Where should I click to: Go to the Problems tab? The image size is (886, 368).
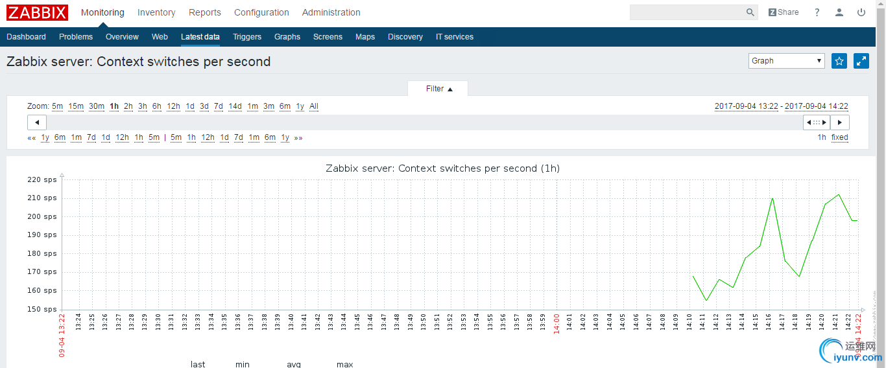pyautogui.click(x=76, y=37)
